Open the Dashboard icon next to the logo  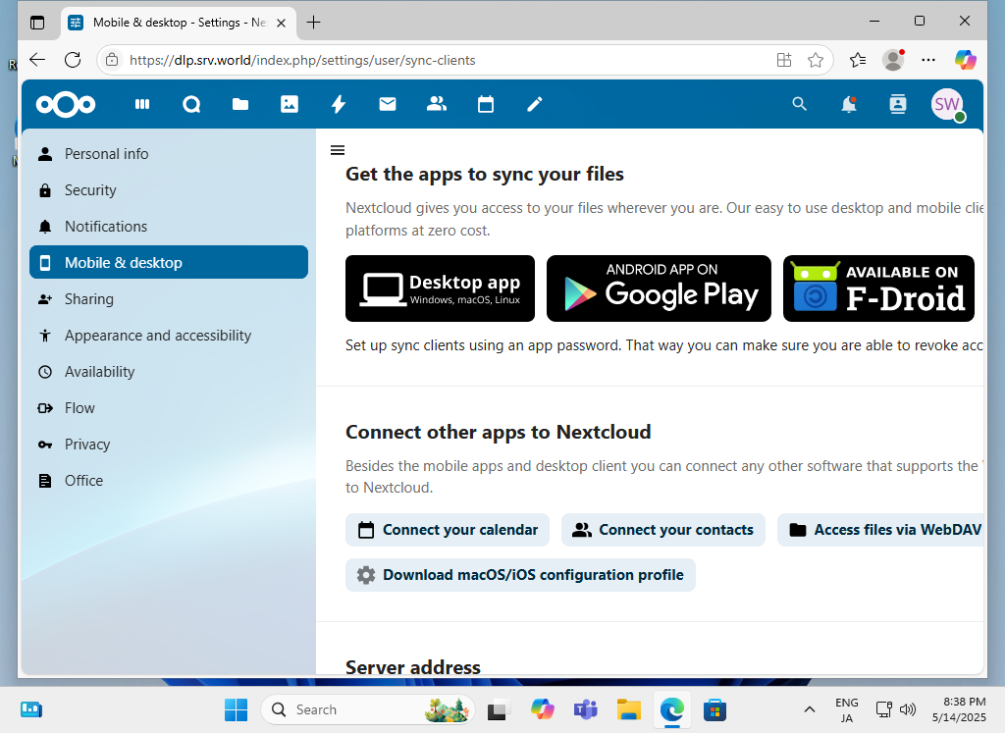pyautogui.click(x=142, y=104)
